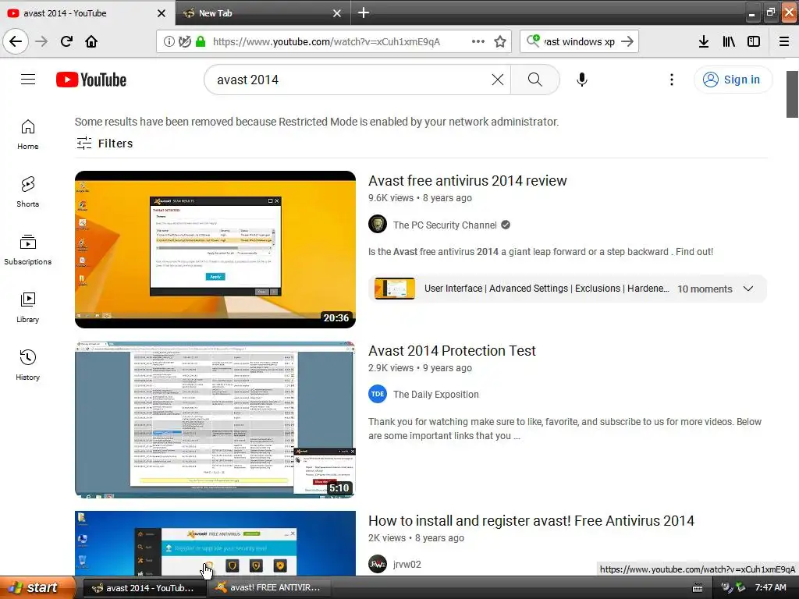Visit The PC Security Channel page

tap(445, 225)
